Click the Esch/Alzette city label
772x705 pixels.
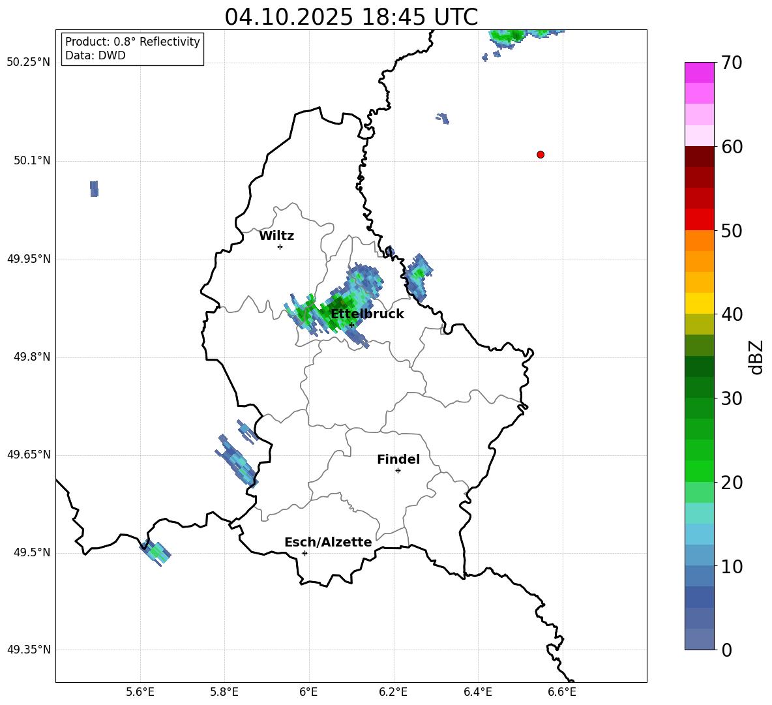pos(328,543)
